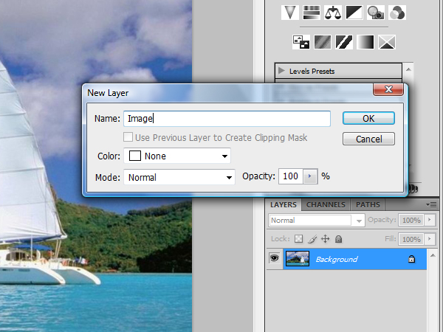Open the Color dropdown in New Layer dialog
Viewport: 443px width, 332px height.
(x=177, y=156)
